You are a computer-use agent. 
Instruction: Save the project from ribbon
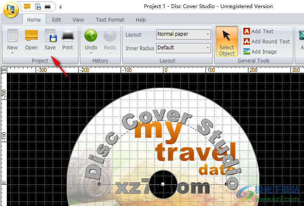click(x=50, y=40)
